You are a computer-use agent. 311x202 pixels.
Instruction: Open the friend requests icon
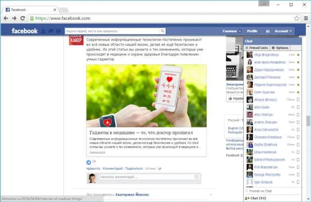coord(43,31)
